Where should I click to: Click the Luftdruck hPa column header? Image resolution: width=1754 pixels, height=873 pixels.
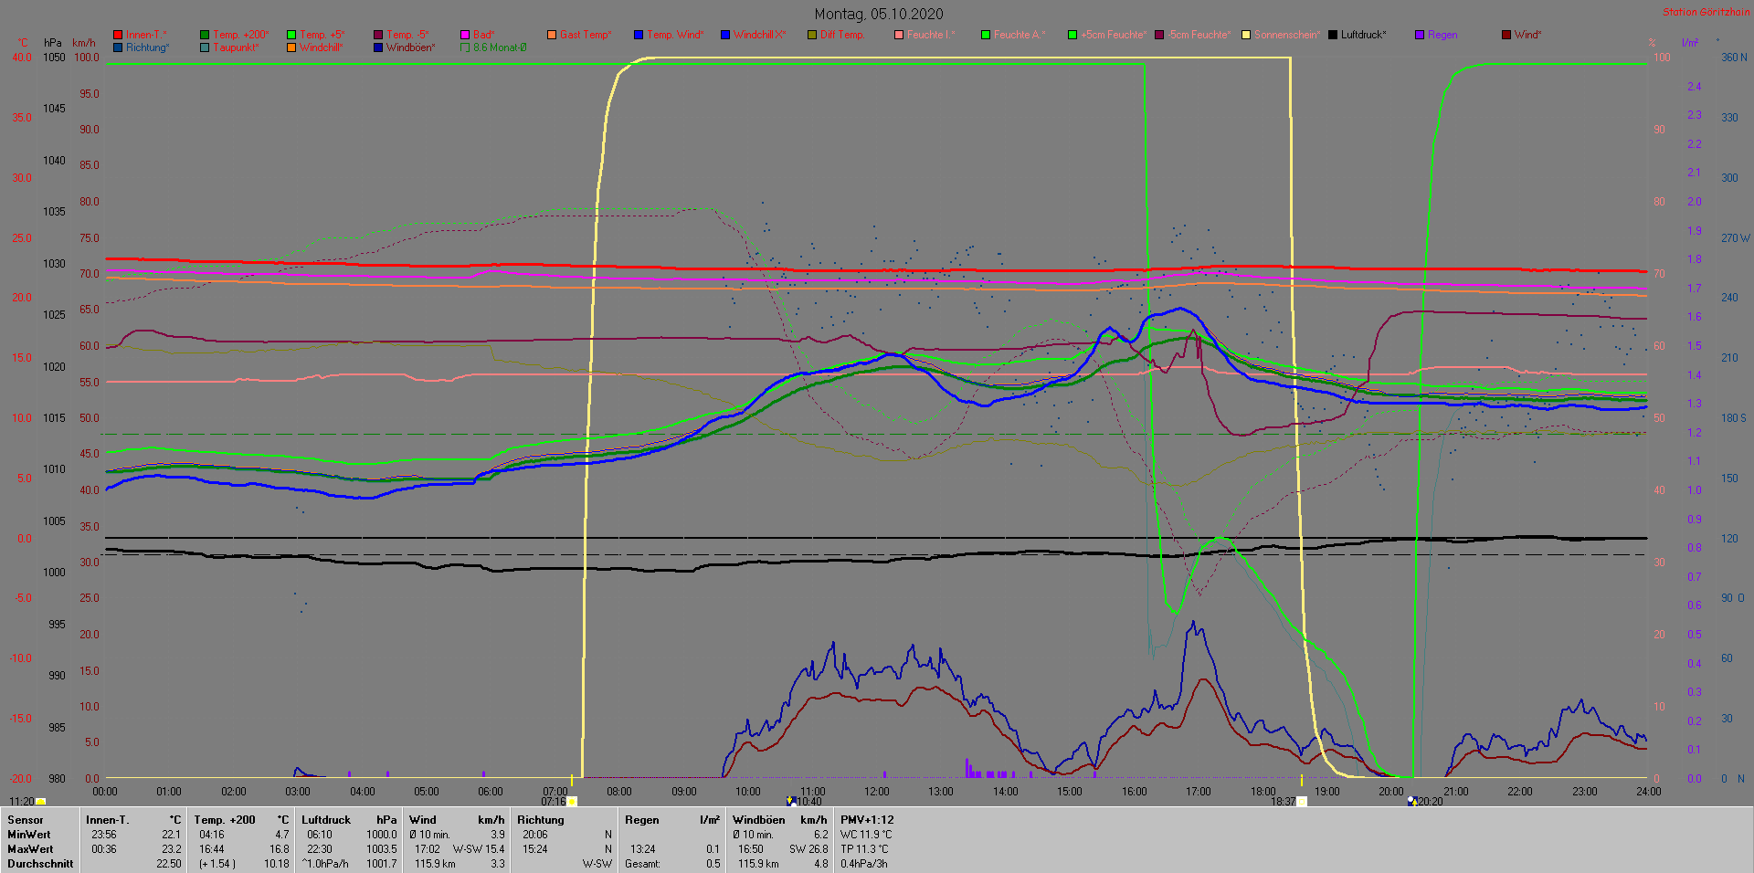click(x=349, y=820)
